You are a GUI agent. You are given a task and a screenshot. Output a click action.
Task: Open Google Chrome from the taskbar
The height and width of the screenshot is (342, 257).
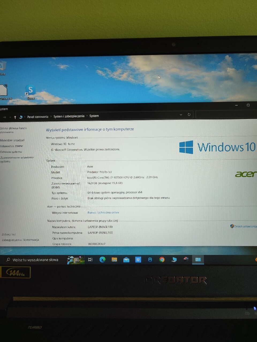162,259
